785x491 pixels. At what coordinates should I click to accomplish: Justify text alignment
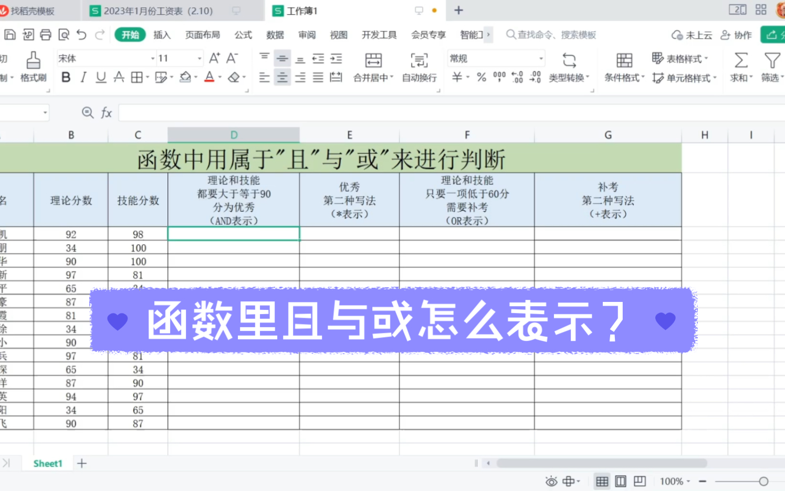coord(318,78)
